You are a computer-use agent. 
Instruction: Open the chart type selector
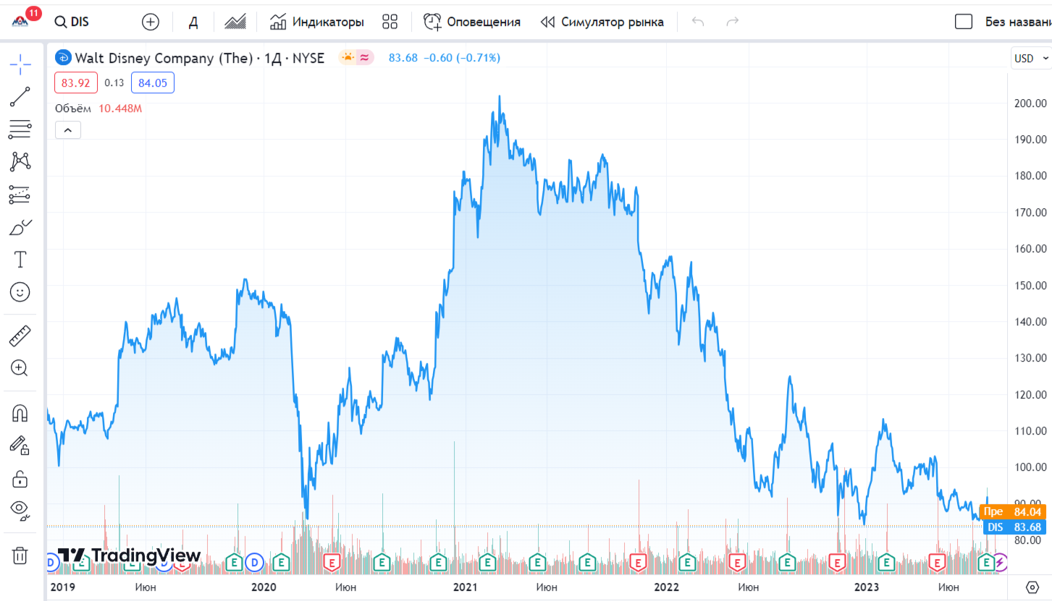[235, 22]
